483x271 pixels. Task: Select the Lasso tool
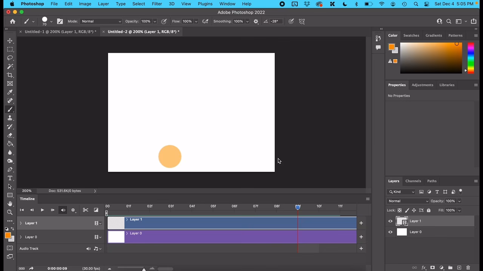[x=10, y=58]
